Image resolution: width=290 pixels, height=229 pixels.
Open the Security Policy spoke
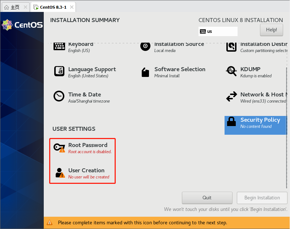pyautogui.click(x=256, y=125)
